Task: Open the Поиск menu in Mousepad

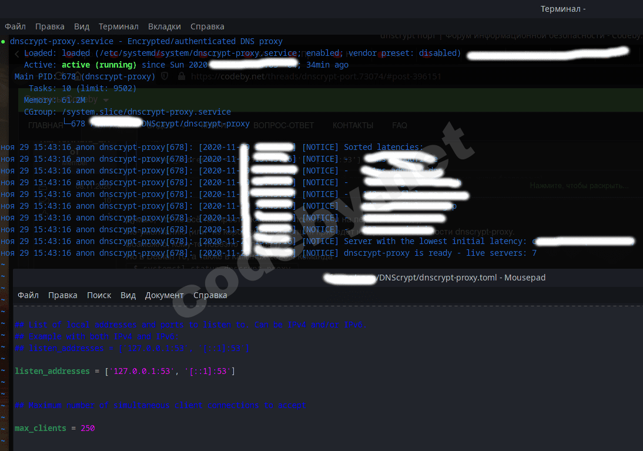Action: pos(99,295)
